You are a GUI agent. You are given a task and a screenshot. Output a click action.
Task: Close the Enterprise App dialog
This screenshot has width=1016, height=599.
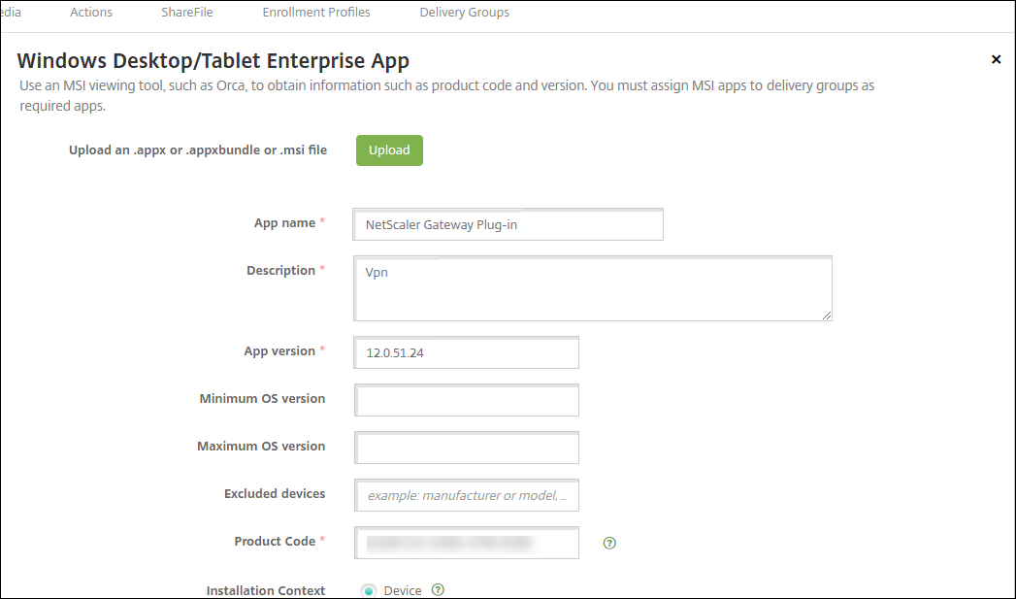click(x=996, y=60)
